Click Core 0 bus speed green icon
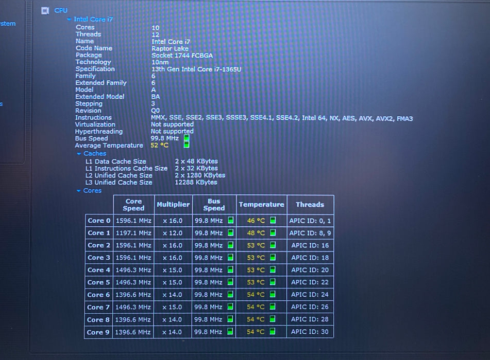Image resolution: width=490 pixels, height=360 pixels. 231,220
